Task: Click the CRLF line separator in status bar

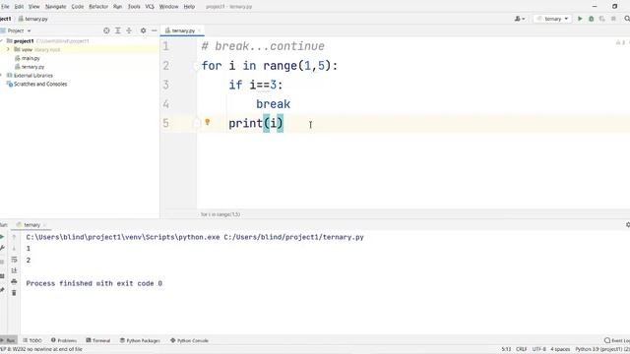Action: pyautogui.click(x=521, y=349)
